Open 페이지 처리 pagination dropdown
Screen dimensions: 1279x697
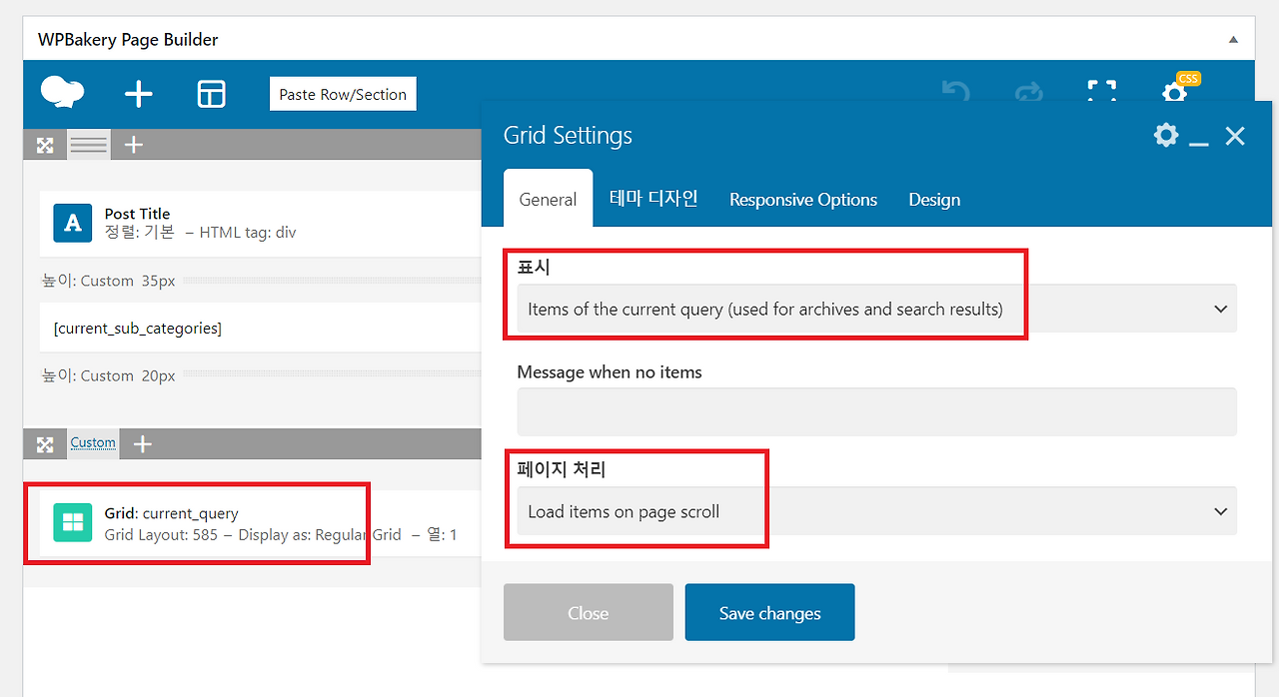click(877, 511)
